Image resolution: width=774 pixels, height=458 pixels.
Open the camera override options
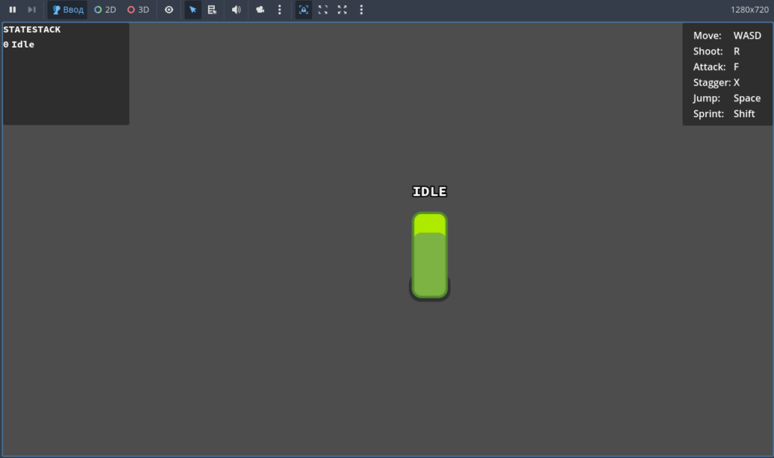[x=260, y=9]
